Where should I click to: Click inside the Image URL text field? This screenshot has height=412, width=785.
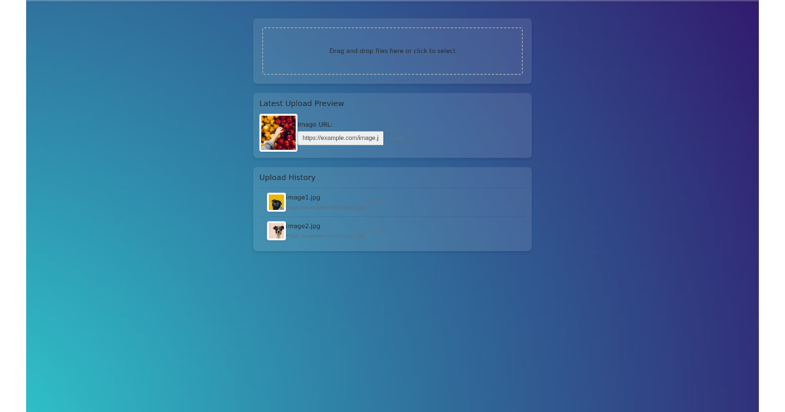pos(340,138)
